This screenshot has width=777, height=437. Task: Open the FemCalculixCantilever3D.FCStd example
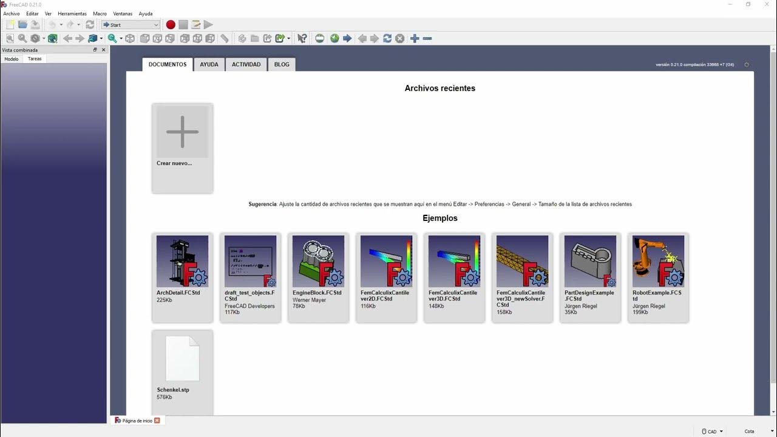(x=454, y=277)
